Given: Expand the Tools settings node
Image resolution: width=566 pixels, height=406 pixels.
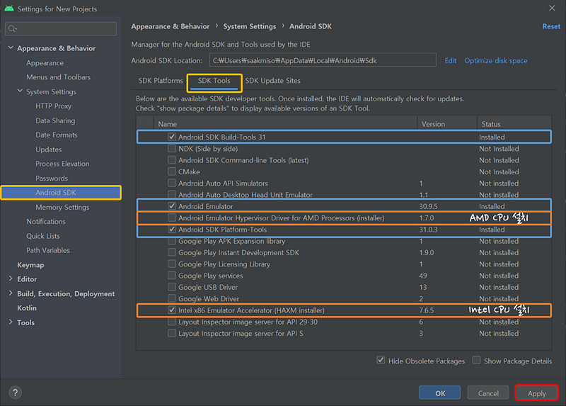Looking at the screenshot, I should point(11,322).
